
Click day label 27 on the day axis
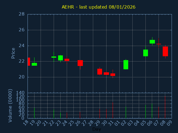point(85,123)
